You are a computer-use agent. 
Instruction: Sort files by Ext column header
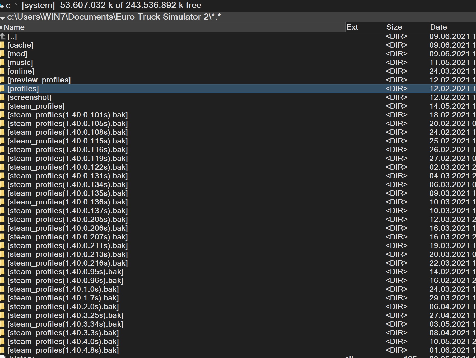(365, 27)
